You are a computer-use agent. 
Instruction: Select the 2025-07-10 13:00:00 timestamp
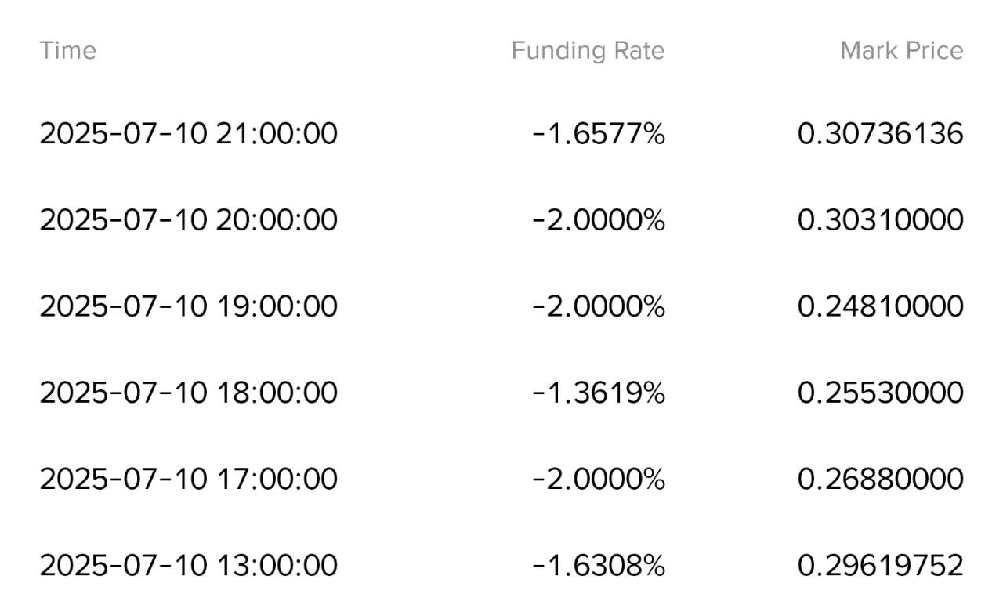pyautogui.click(x=189, y=564)
